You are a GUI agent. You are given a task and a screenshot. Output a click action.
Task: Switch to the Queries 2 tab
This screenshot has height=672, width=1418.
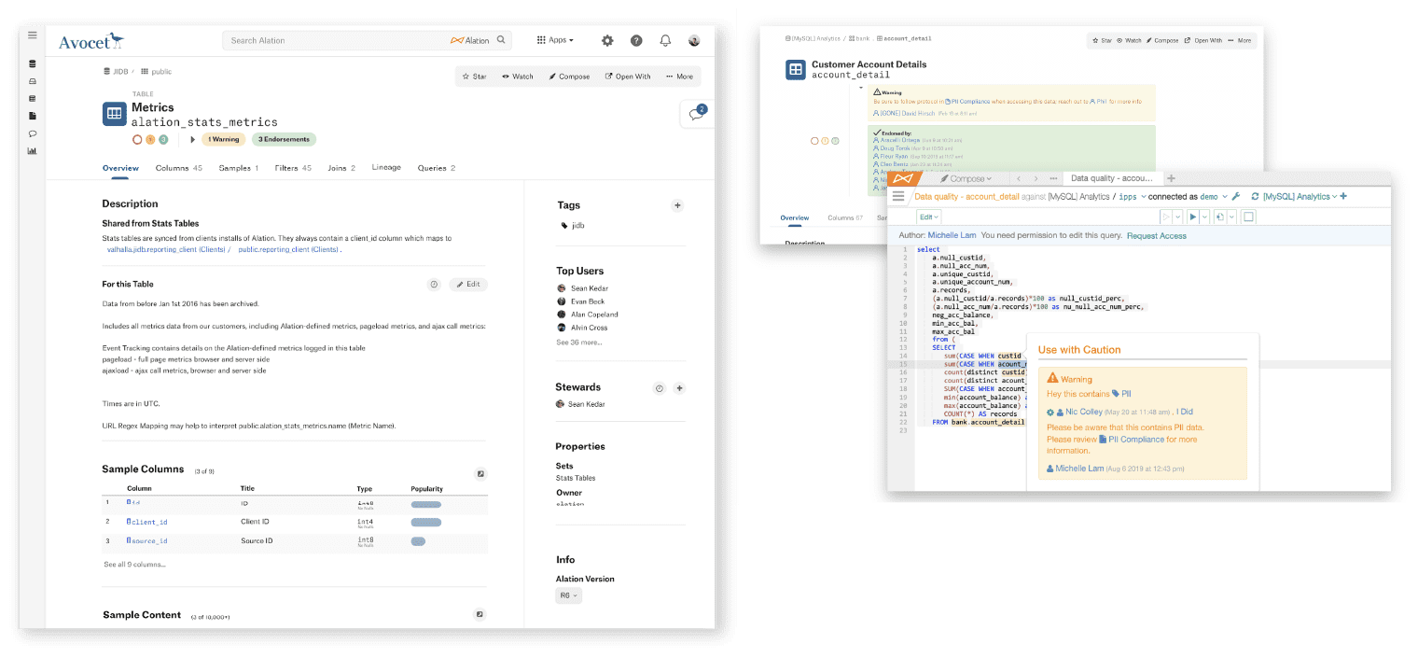(x=437, y=168)
